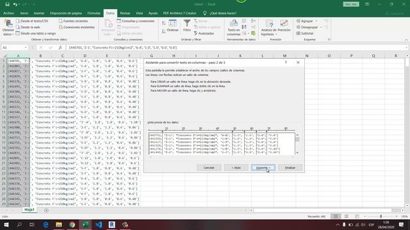Viewport: 410px width, 230px height.
Task: Click the Undo arrow icon
Action: point(15,4)
